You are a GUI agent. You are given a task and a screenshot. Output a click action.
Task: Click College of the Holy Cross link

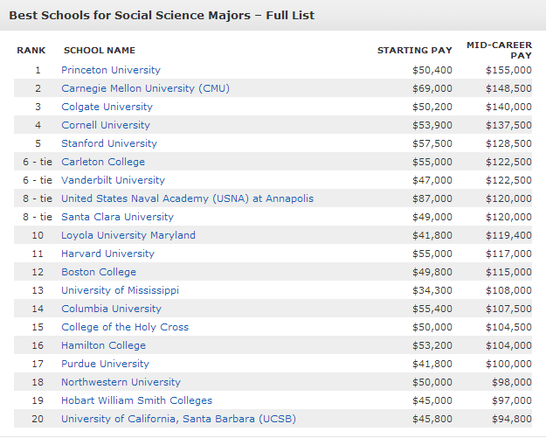coord(125,327)
